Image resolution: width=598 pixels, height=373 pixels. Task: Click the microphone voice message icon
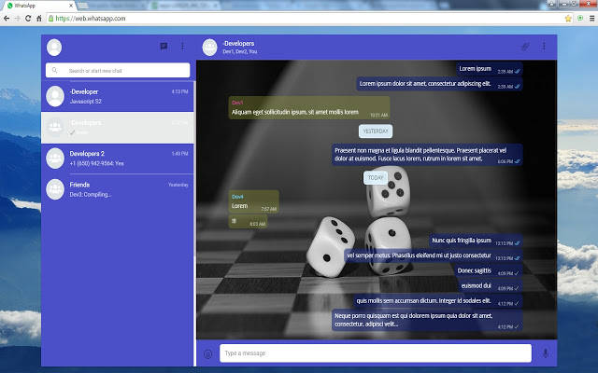click(546, 353)
